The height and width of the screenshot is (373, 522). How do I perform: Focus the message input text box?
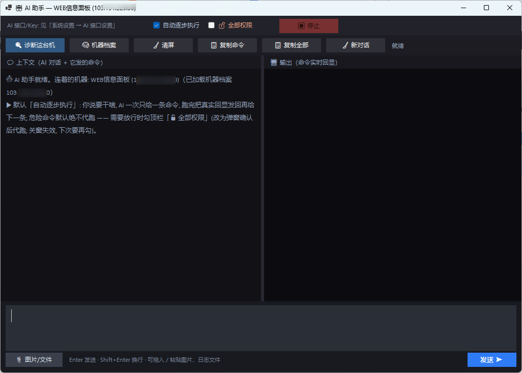coord(261,328)
